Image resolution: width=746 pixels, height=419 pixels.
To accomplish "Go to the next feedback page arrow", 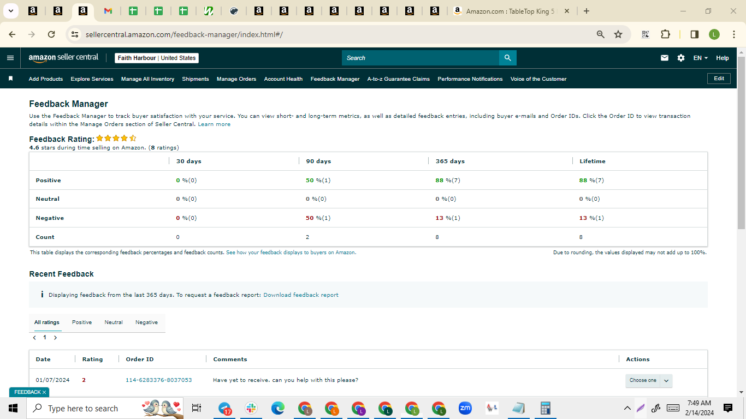I will click(55, 338).
